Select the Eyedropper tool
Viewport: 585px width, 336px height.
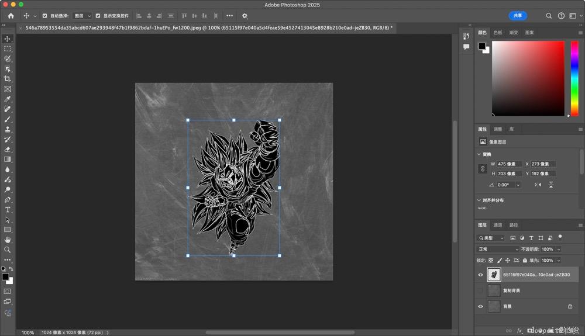coord(8,99)
